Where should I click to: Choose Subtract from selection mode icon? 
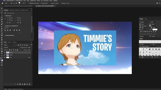[x=16, y=3]
